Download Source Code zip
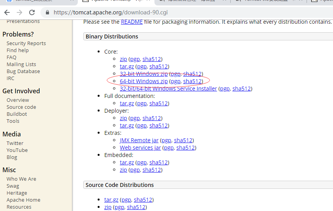Viewport: 333px width, 211px height. click(108, 207)
